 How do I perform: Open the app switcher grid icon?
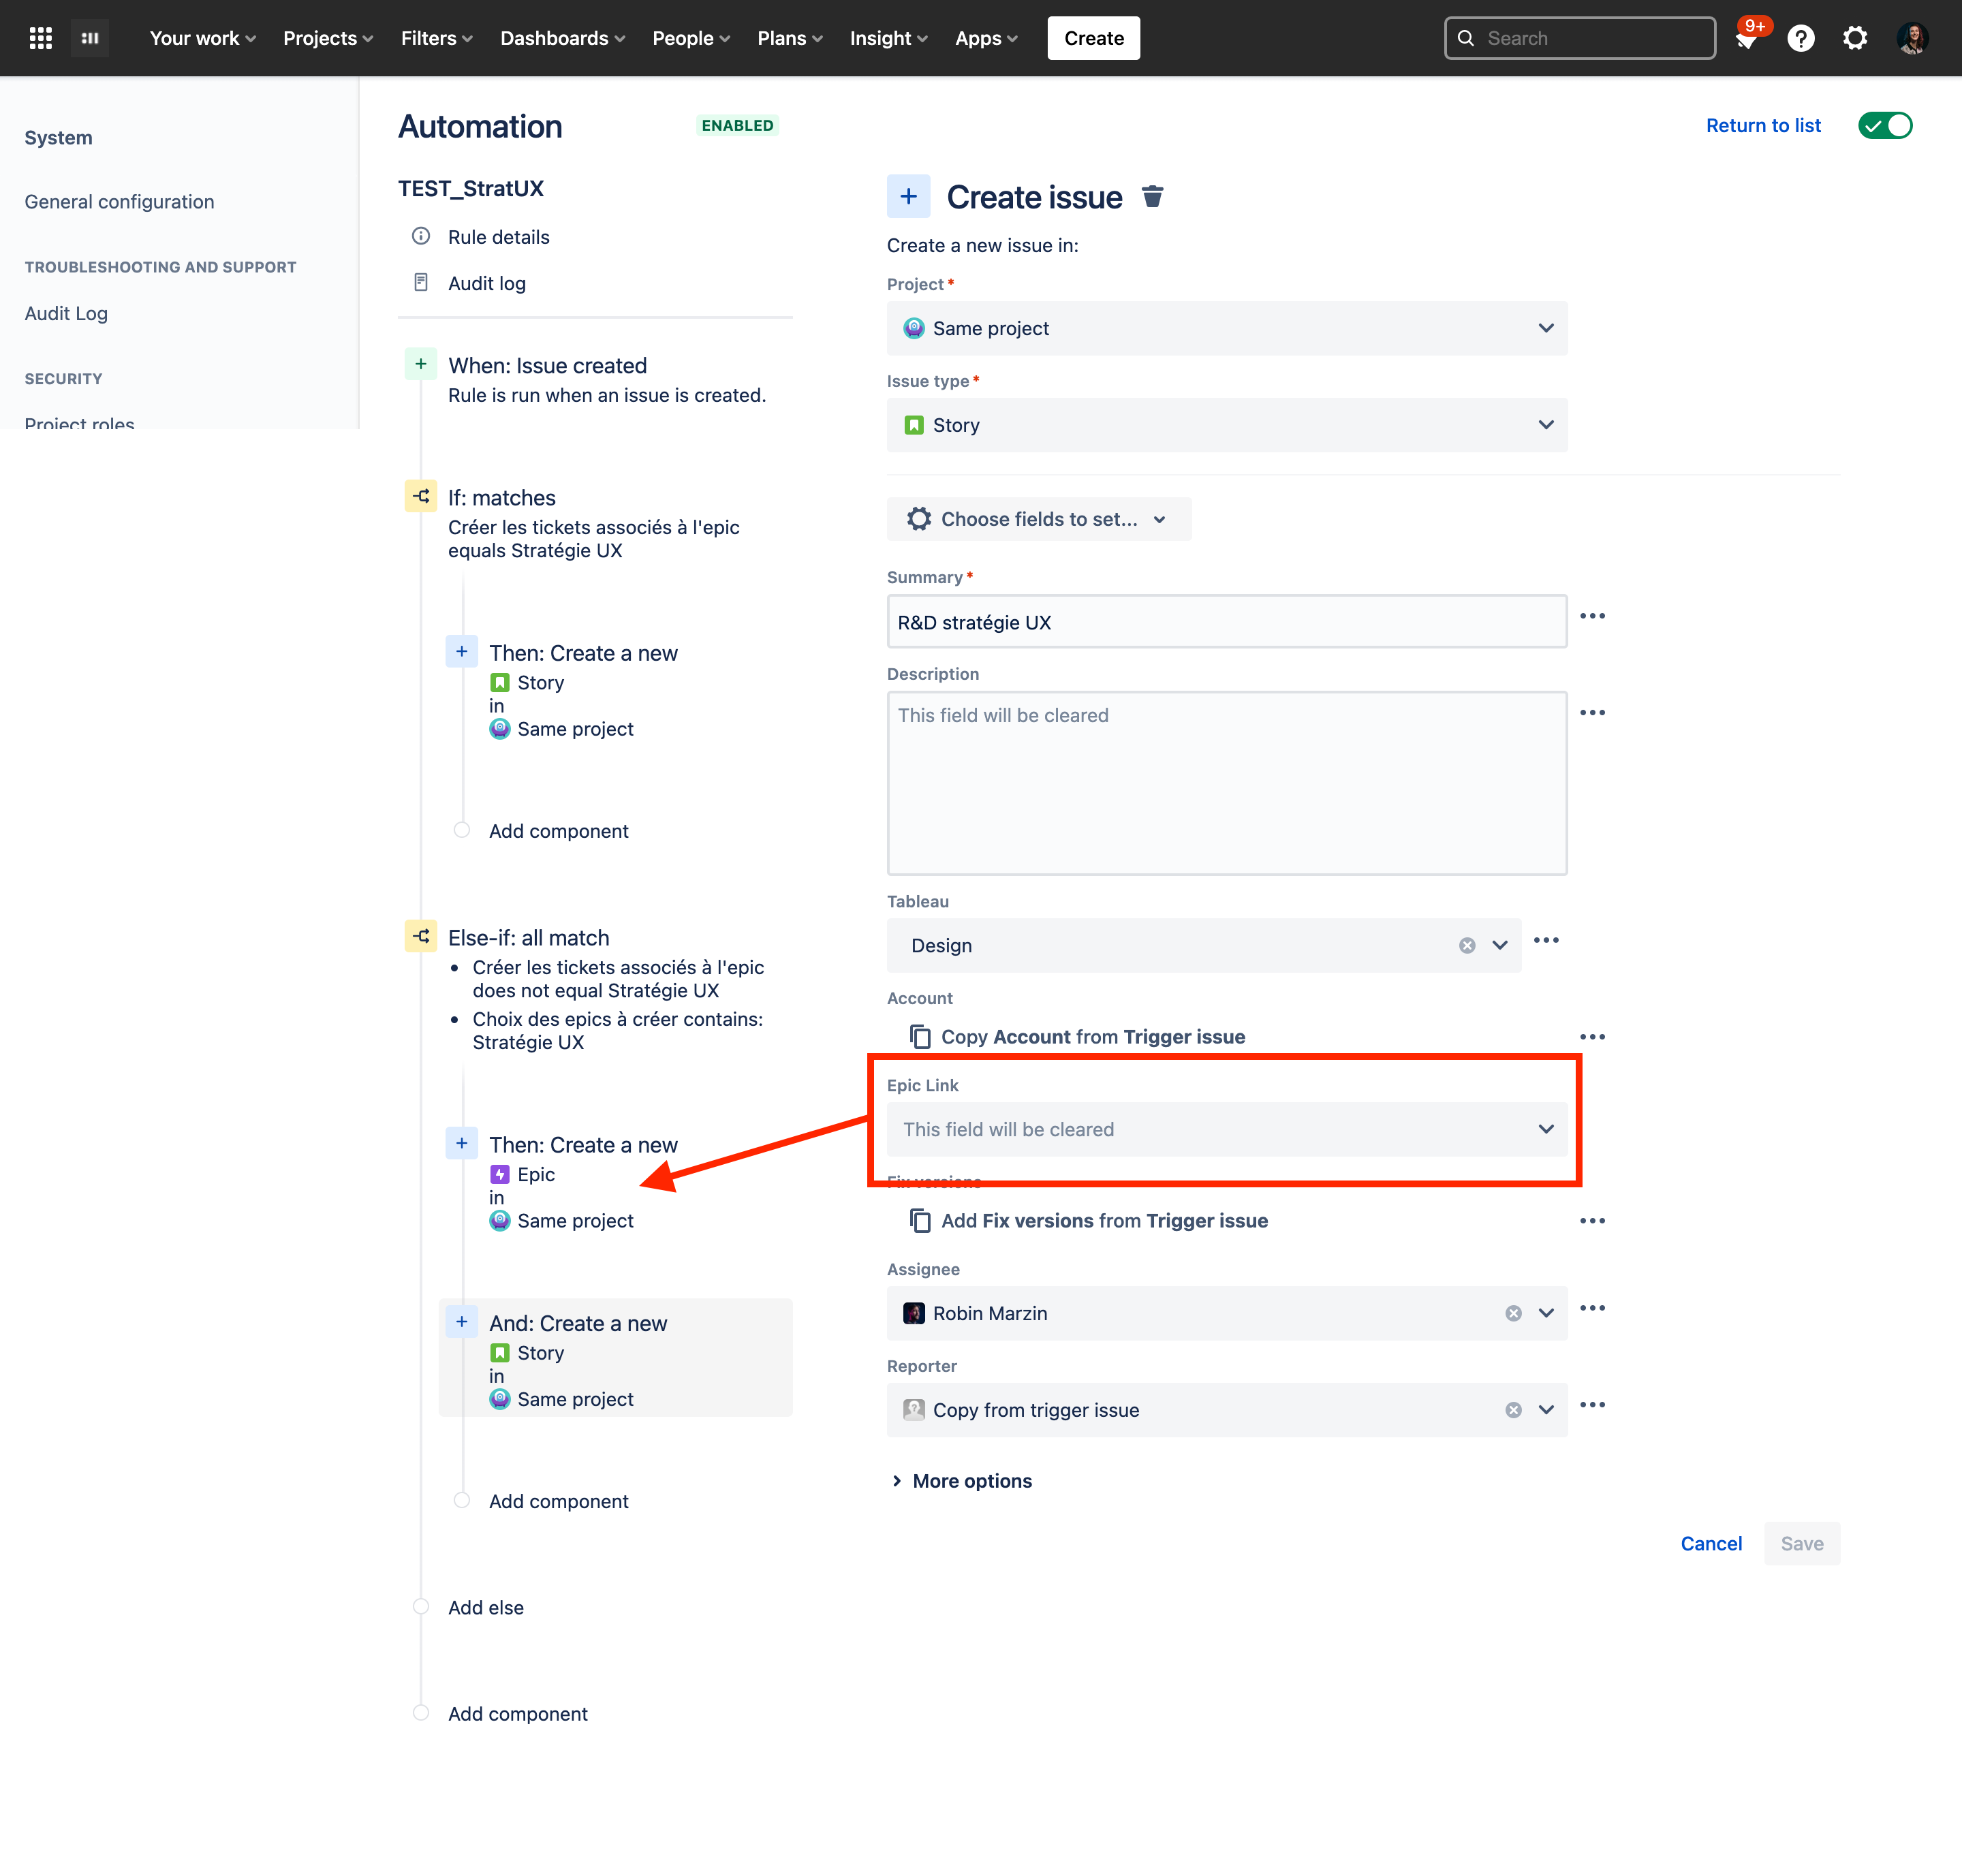41,38
